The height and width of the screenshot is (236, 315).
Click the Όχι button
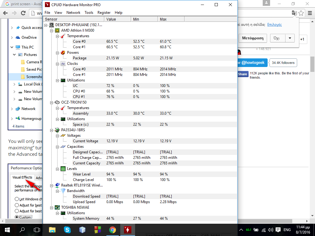point(278,38)
